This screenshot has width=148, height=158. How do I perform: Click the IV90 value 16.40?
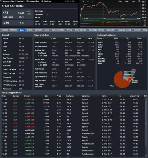(45, 24)
